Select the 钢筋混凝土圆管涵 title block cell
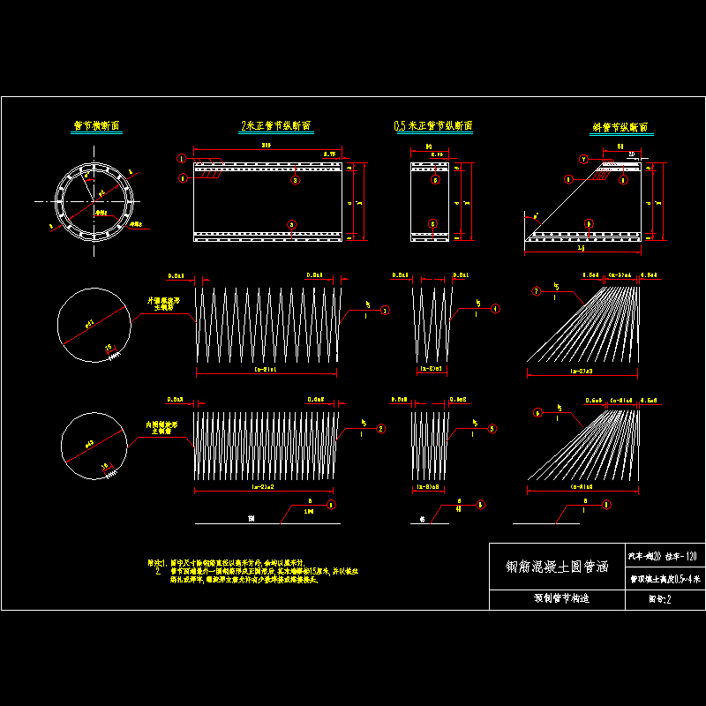This screenshot has width=706, height=706. pos(557,567)
